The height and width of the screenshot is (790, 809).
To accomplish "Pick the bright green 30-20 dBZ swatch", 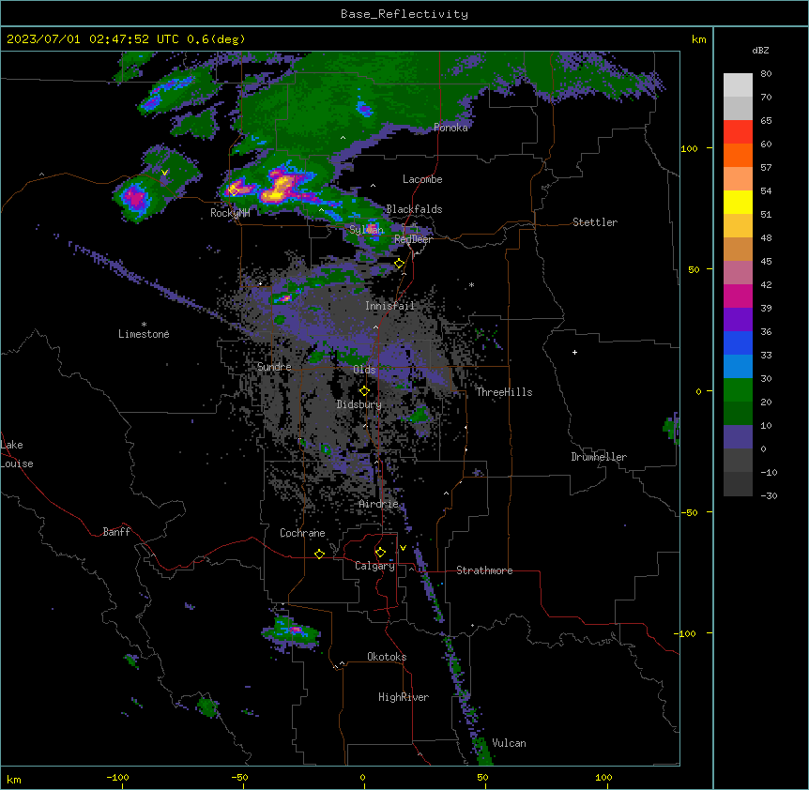I will [738, 390].
